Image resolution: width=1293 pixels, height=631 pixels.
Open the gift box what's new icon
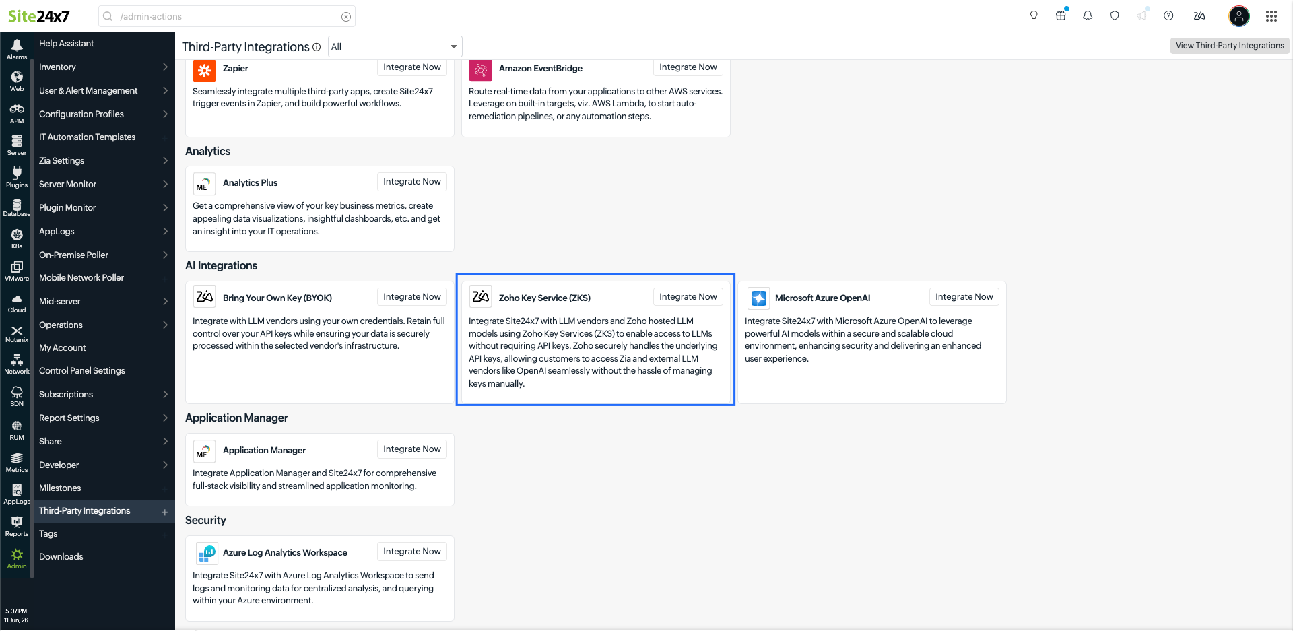(x=1061, y=15)
